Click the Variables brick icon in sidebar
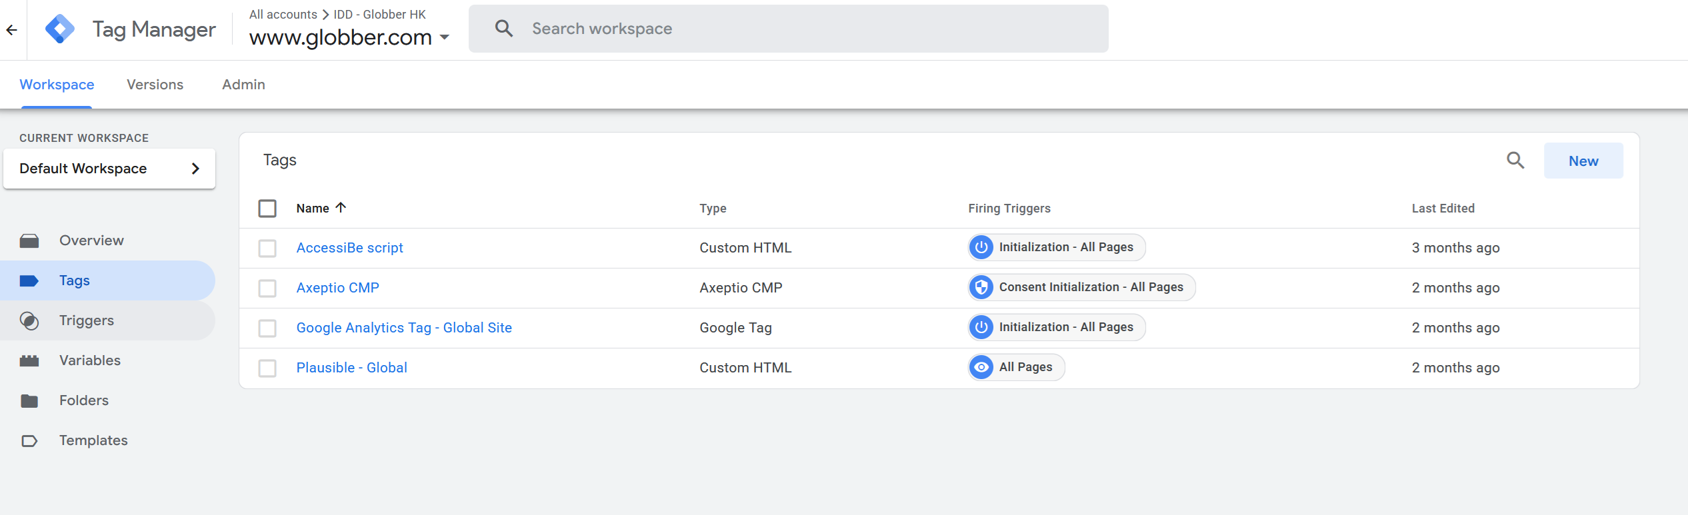Viewport: 1688px width, 515px height. 29,360
